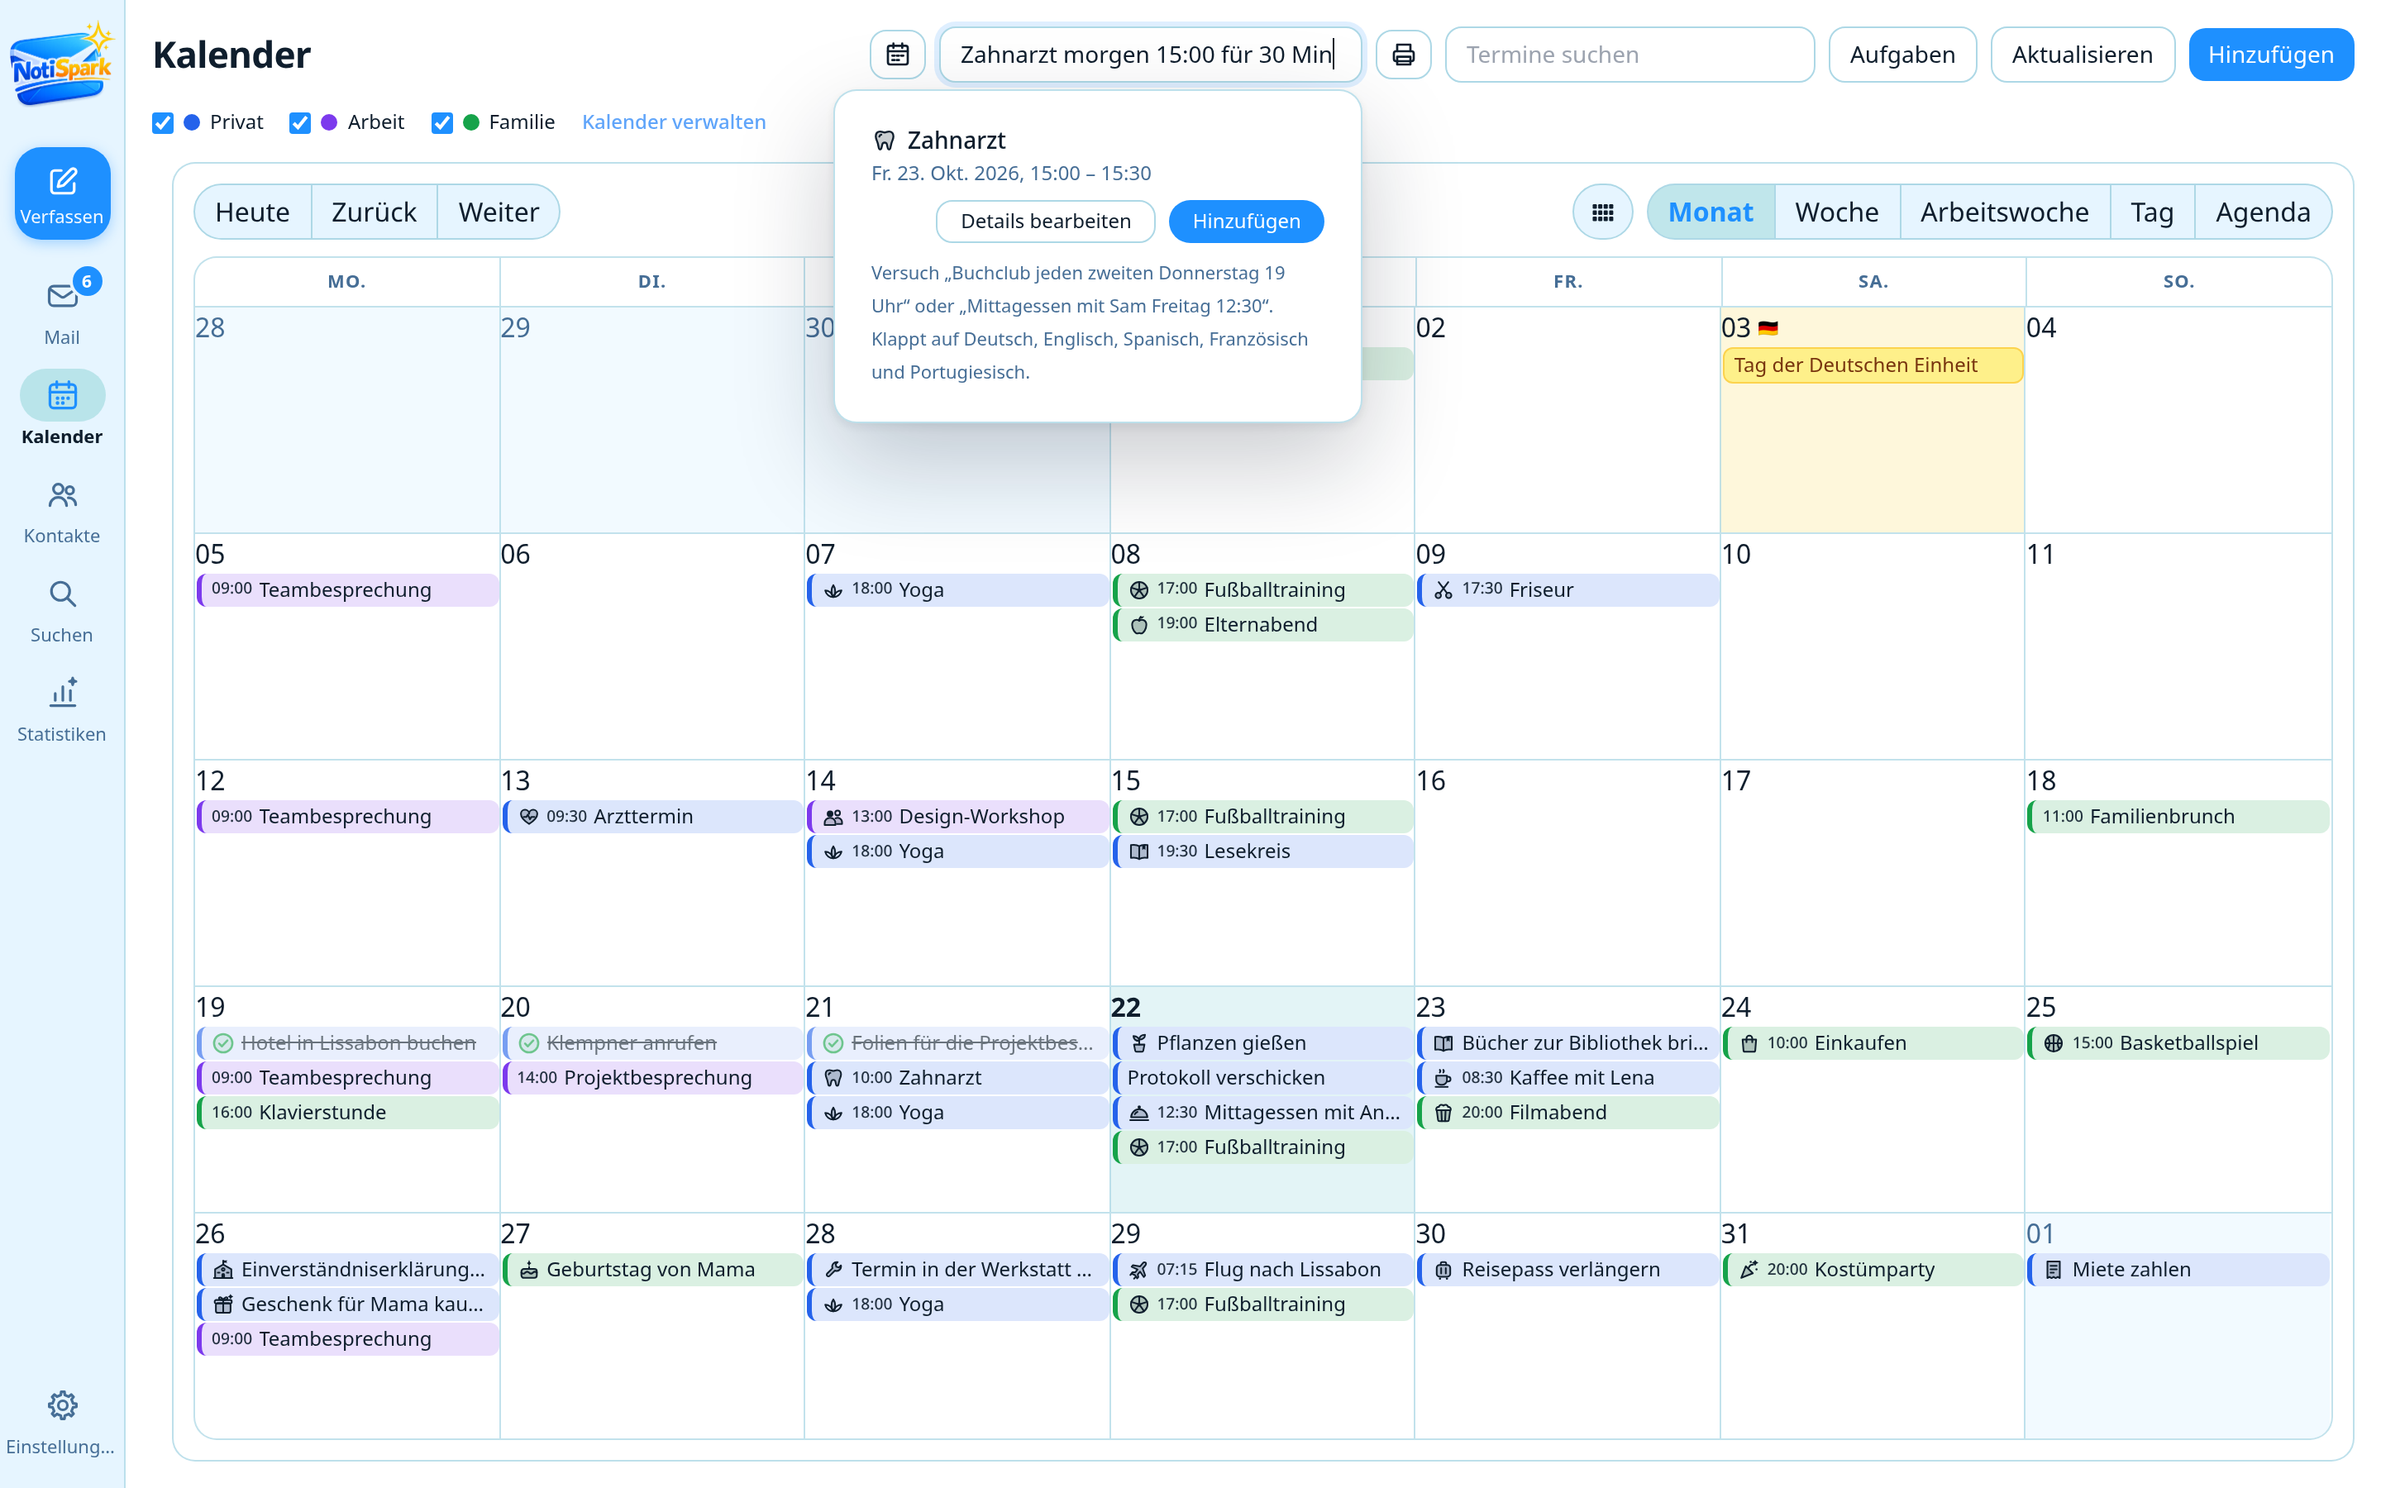Screen dimensions: 2381x1488
Task: Click the Heute button
Action: pos(252,212)
